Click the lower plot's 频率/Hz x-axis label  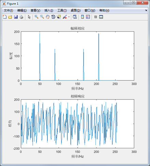(x=77, y=156)
